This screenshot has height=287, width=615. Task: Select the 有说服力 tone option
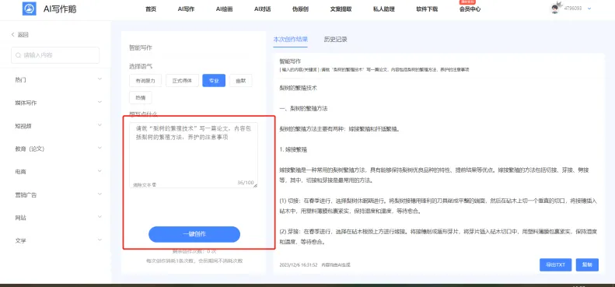[x=145, y=80]
